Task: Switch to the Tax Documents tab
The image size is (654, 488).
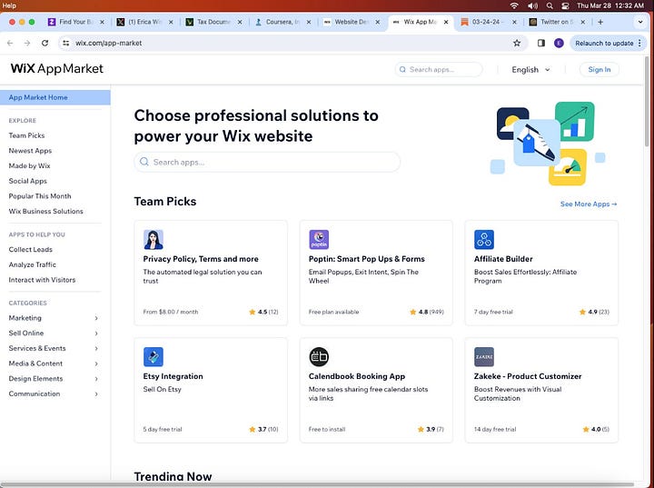Action: click(x=213, y=22)
